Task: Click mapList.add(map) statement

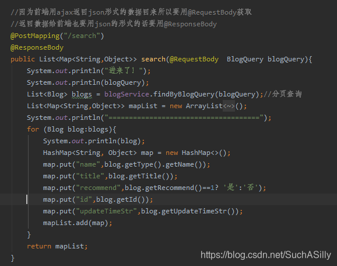Action: pyautogui.click(x=78, y=223)
